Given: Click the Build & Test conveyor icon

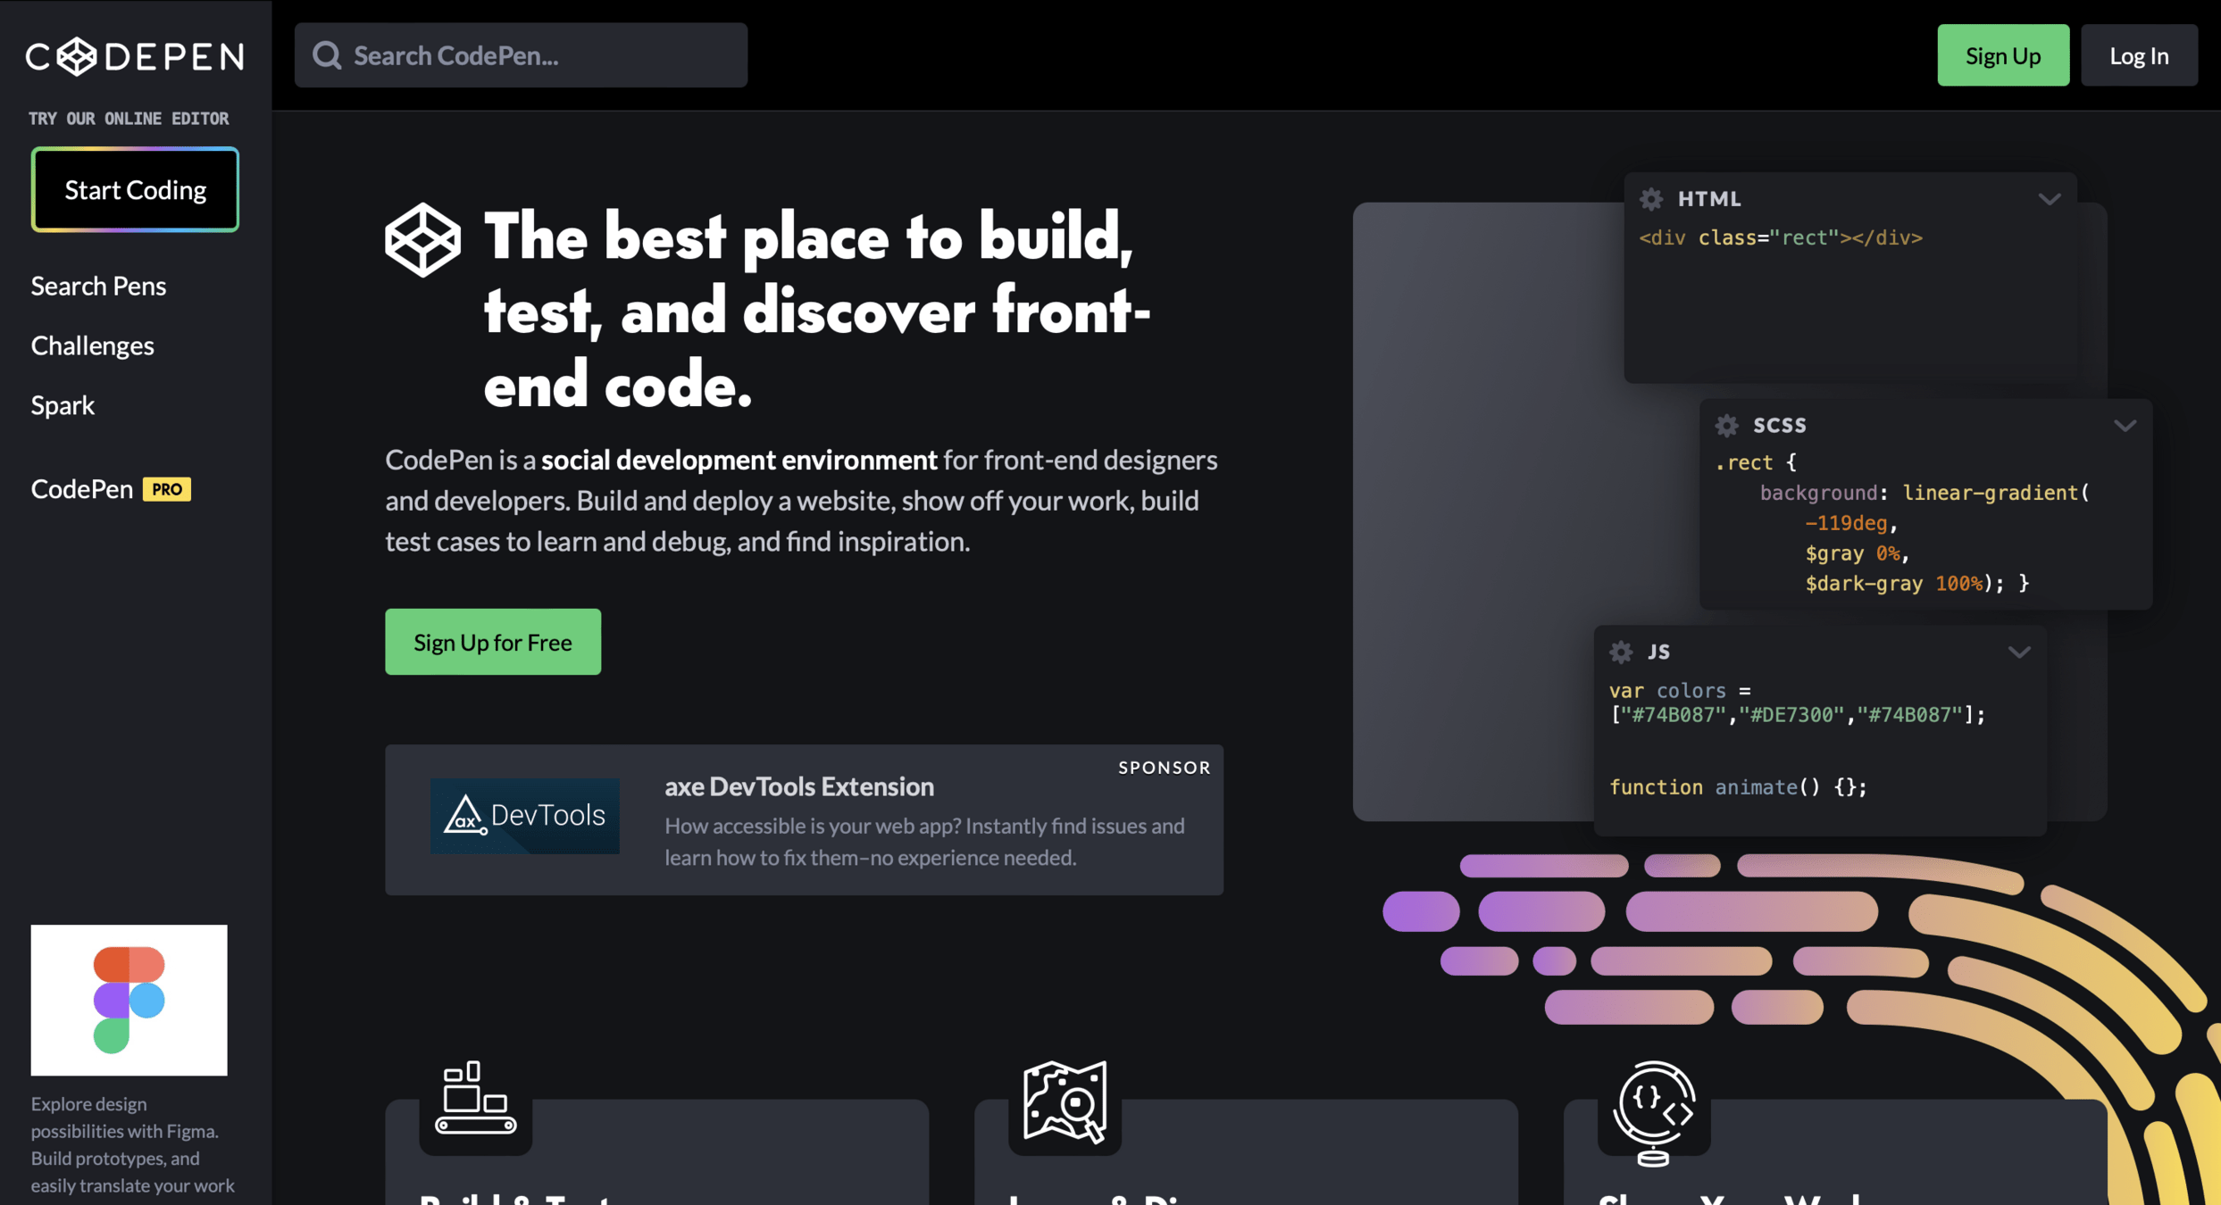Looking at the screenshot, I should pos(475,1099).
